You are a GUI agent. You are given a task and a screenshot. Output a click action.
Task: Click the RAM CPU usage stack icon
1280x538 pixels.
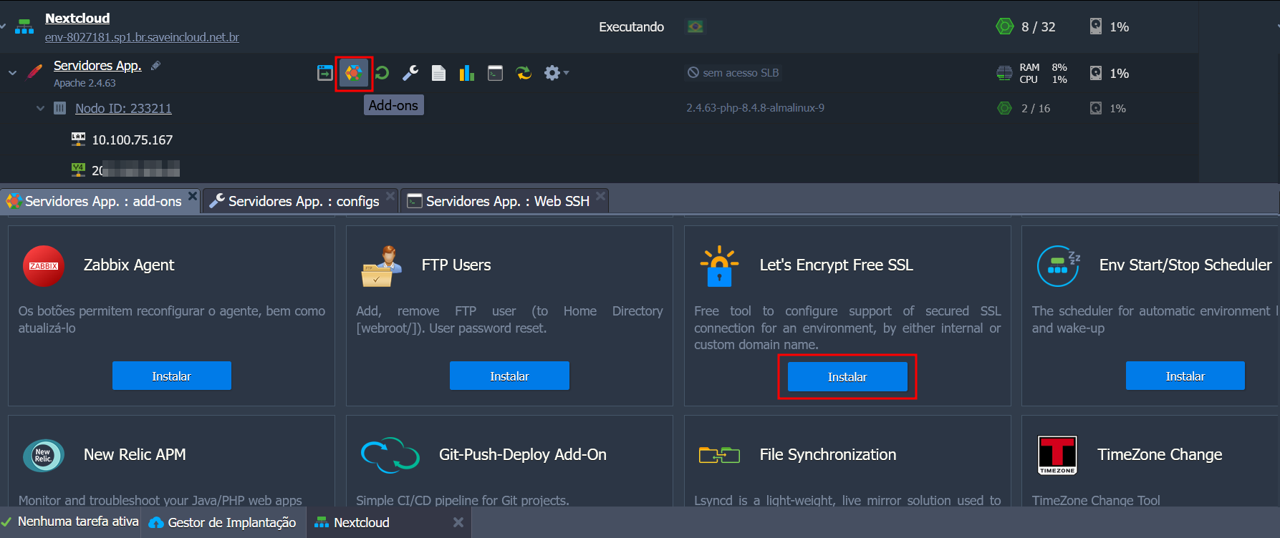1005,73
